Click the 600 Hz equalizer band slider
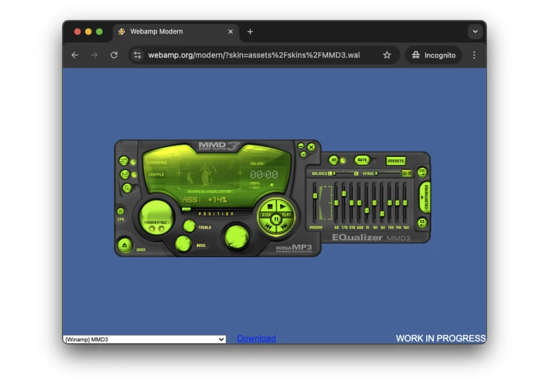Image resolution: width=549 pixels, height=384 pixels. point(360,202)
